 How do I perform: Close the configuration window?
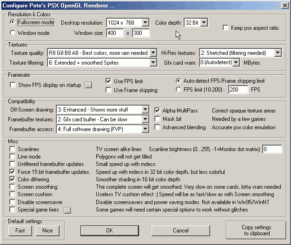pyautogui.click(x=285, y=6)
